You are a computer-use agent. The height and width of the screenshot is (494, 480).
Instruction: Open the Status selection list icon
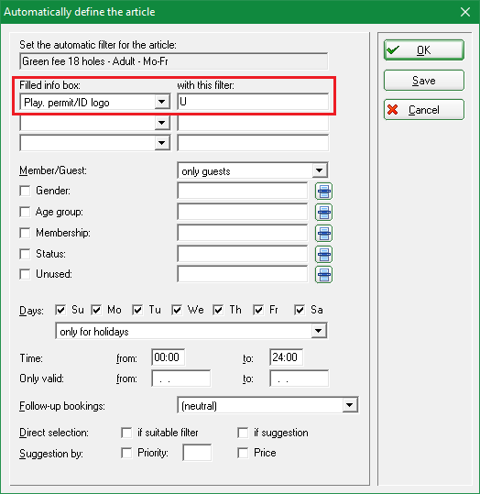[323, 254]
